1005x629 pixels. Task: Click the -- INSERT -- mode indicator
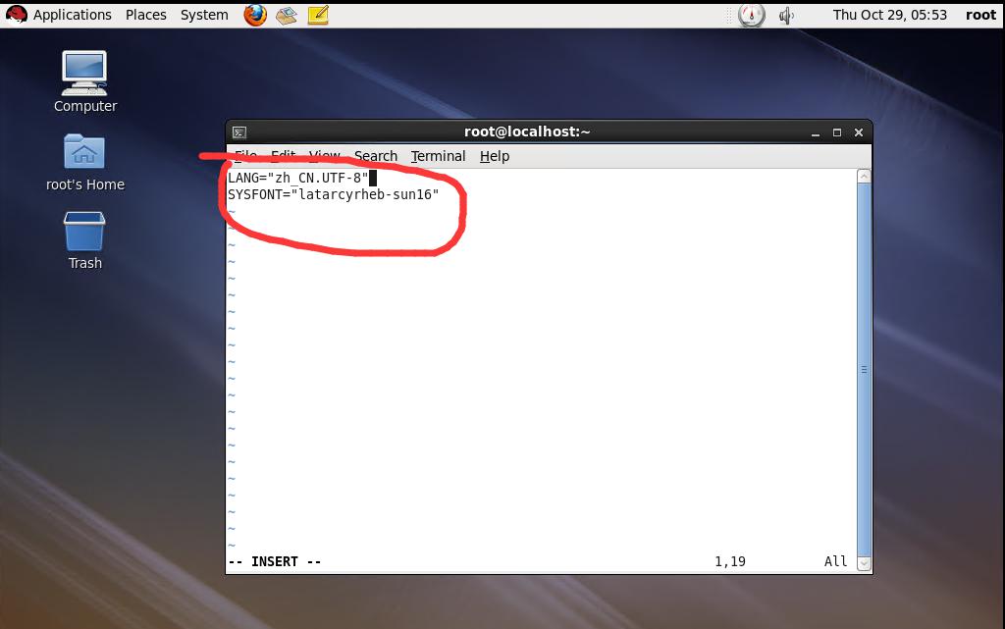point(275,561)
